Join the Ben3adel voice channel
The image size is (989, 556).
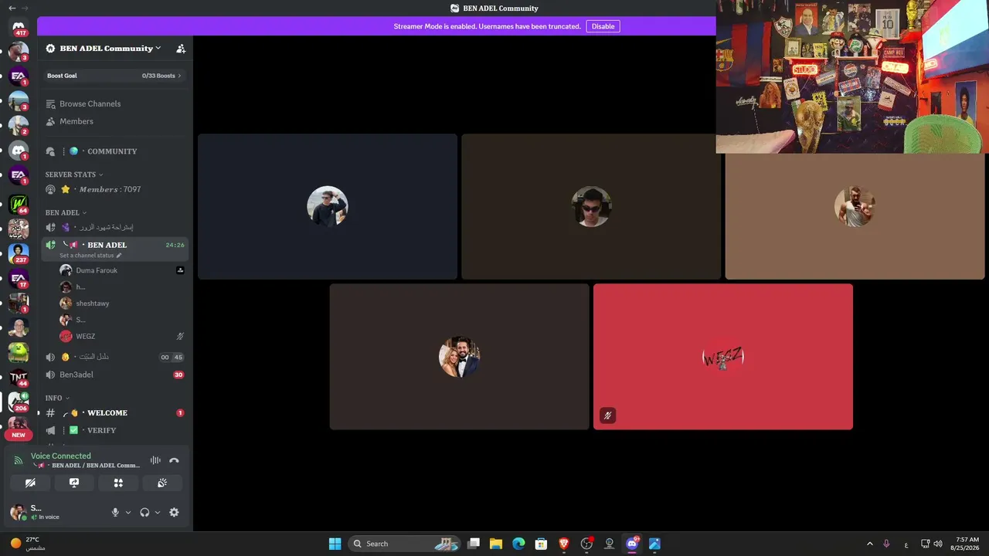point(114,375)
